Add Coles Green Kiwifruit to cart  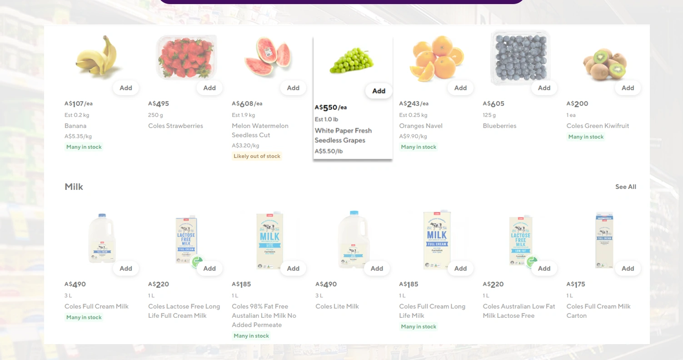point(627,88)
